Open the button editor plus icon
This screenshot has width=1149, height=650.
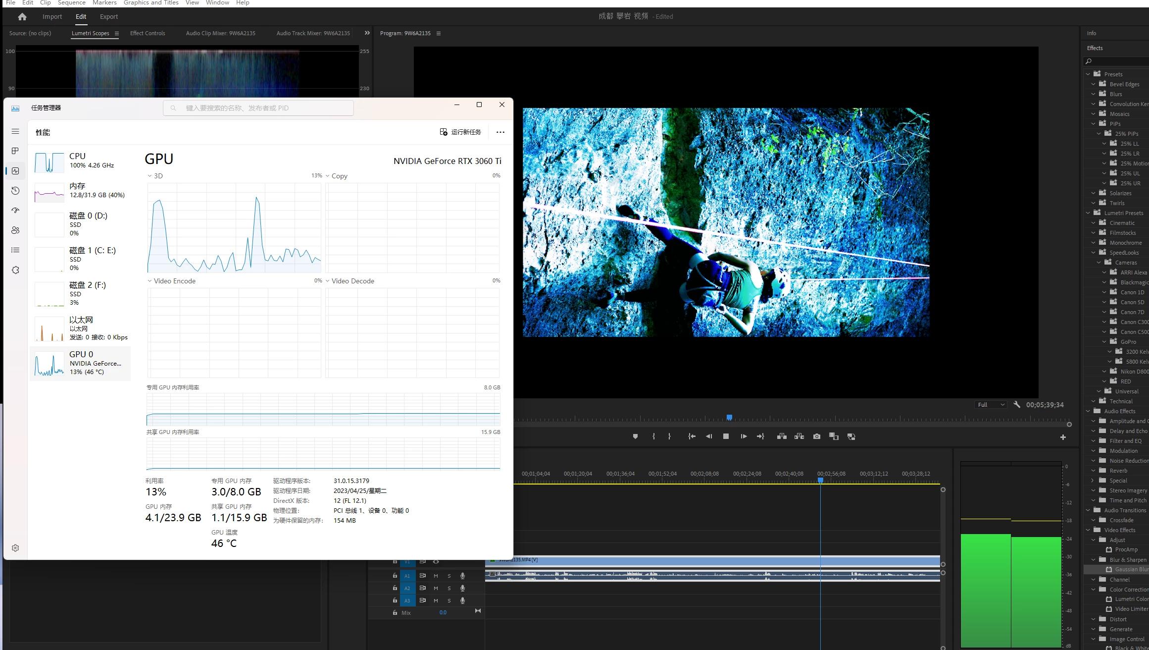pyautogui.click(x=1063, y=437)
